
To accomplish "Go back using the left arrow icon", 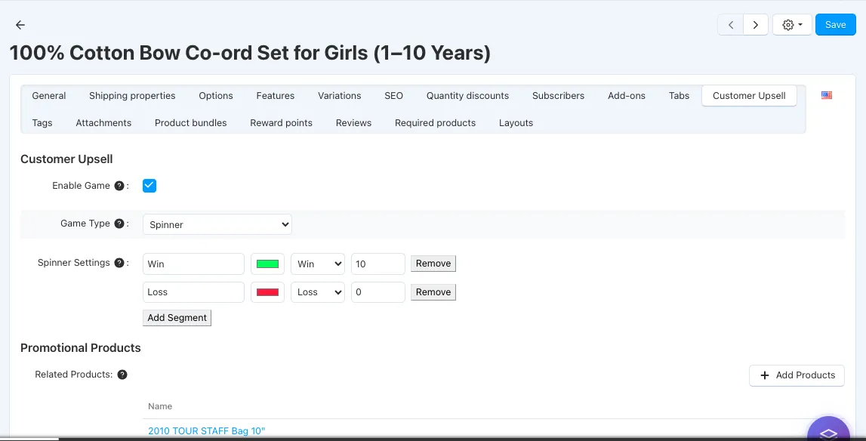I will click(20, 25).
